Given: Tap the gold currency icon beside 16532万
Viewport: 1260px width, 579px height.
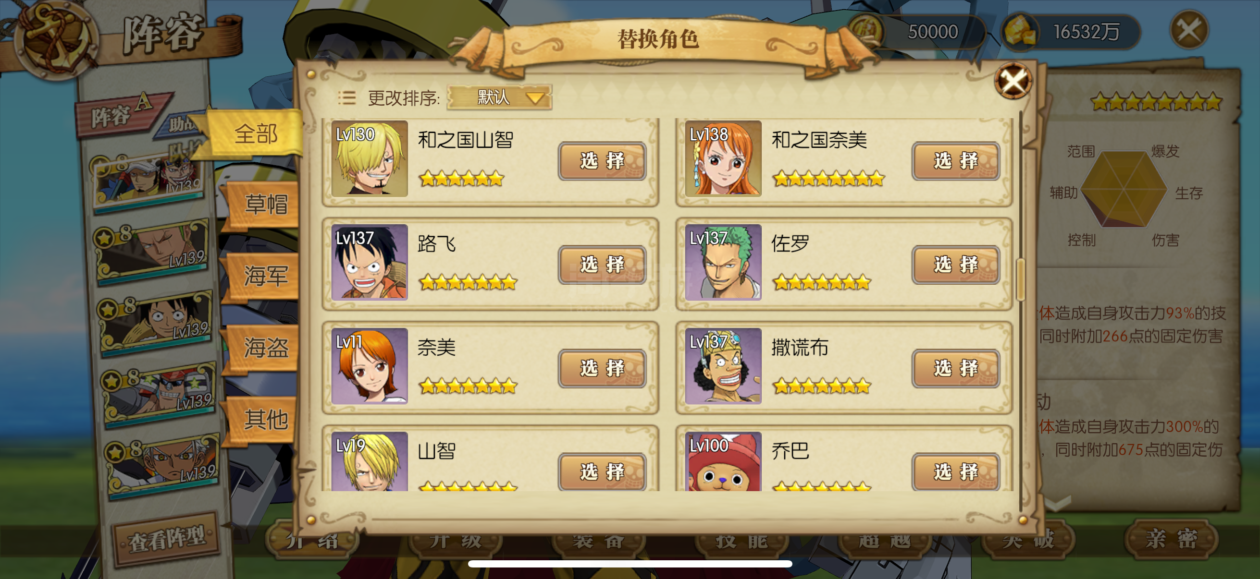Looking at the screenshot, I should pos(1020,31).
